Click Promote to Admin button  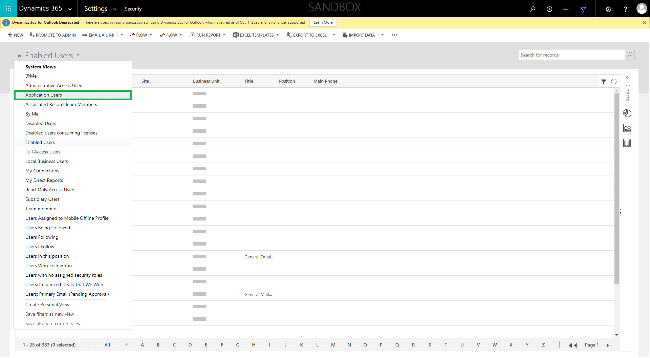coord(52,35)
